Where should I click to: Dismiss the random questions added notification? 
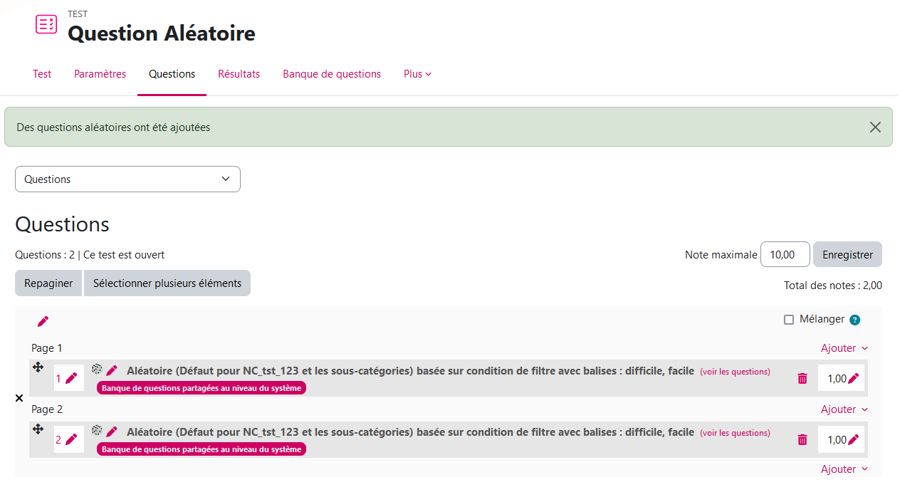click(x=875, y=127)
